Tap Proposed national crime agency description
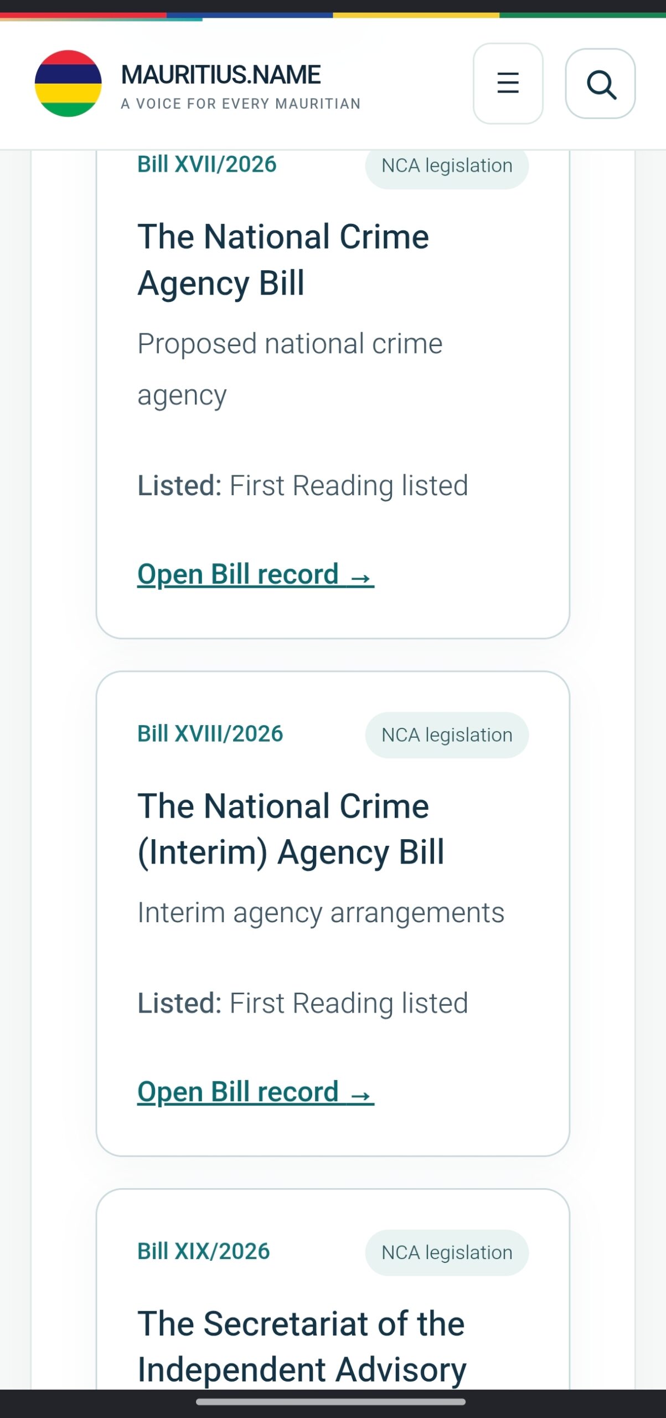Screen dimensions: 666x1418 [290, 369]
